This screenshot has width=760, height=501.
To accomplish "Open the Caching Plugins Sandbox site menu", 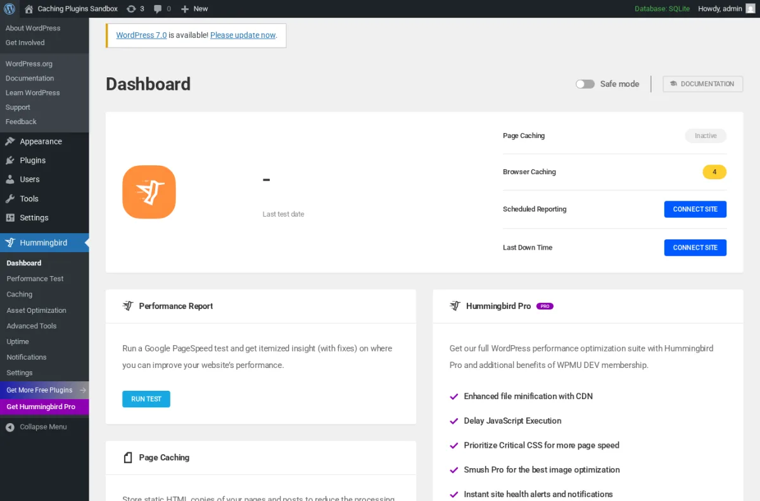I will click(71, 9).
